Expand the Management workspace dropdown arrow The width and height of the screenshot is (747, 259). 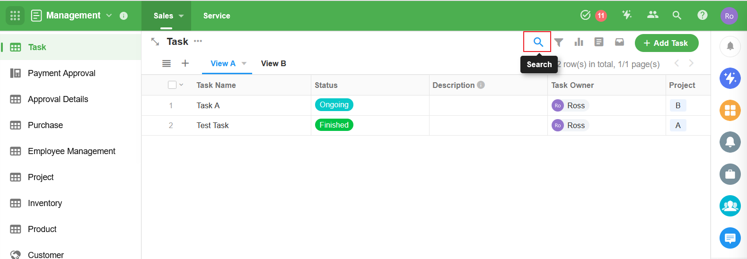[109, 16]
